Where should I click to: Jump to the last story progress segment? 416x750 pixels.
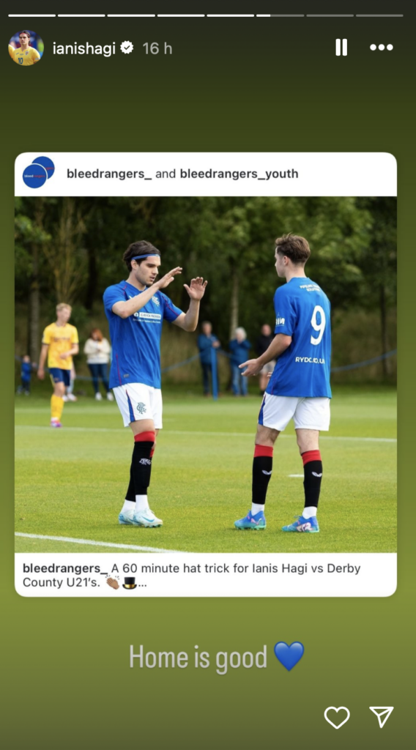tap(379, 15)
